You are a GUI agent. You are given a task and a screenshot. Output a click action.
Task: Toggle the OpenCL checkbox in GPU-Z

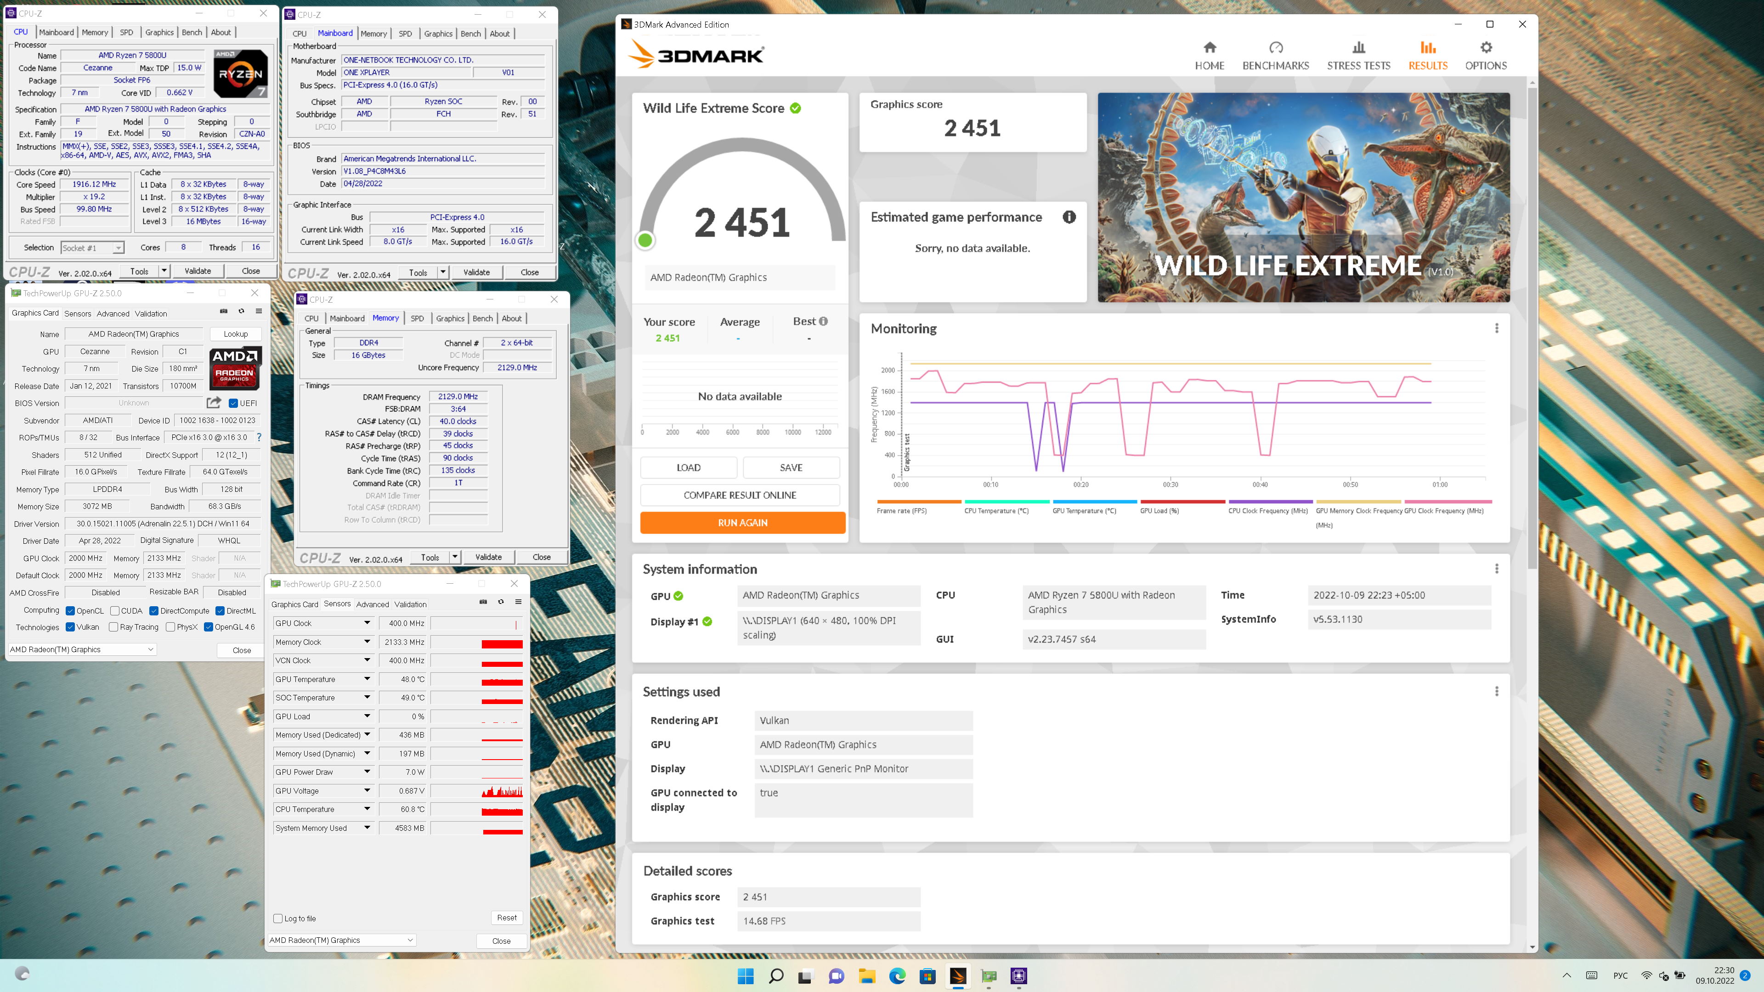tap(70, 611)
